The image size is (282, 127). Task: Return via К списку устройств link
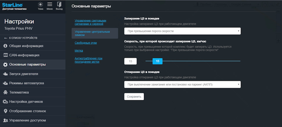click(x=23, y=38)
